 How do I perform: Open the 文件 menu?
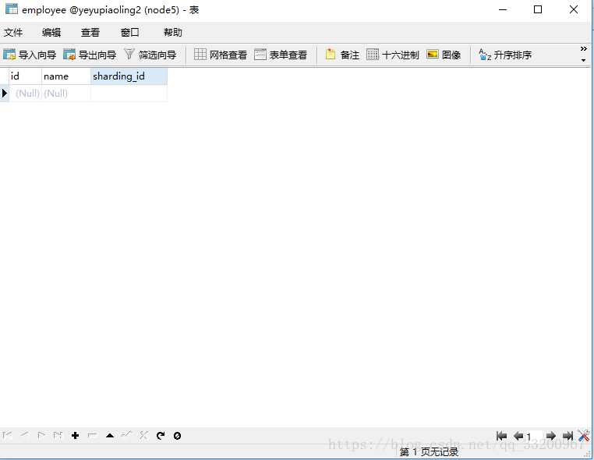coord(13,33)
